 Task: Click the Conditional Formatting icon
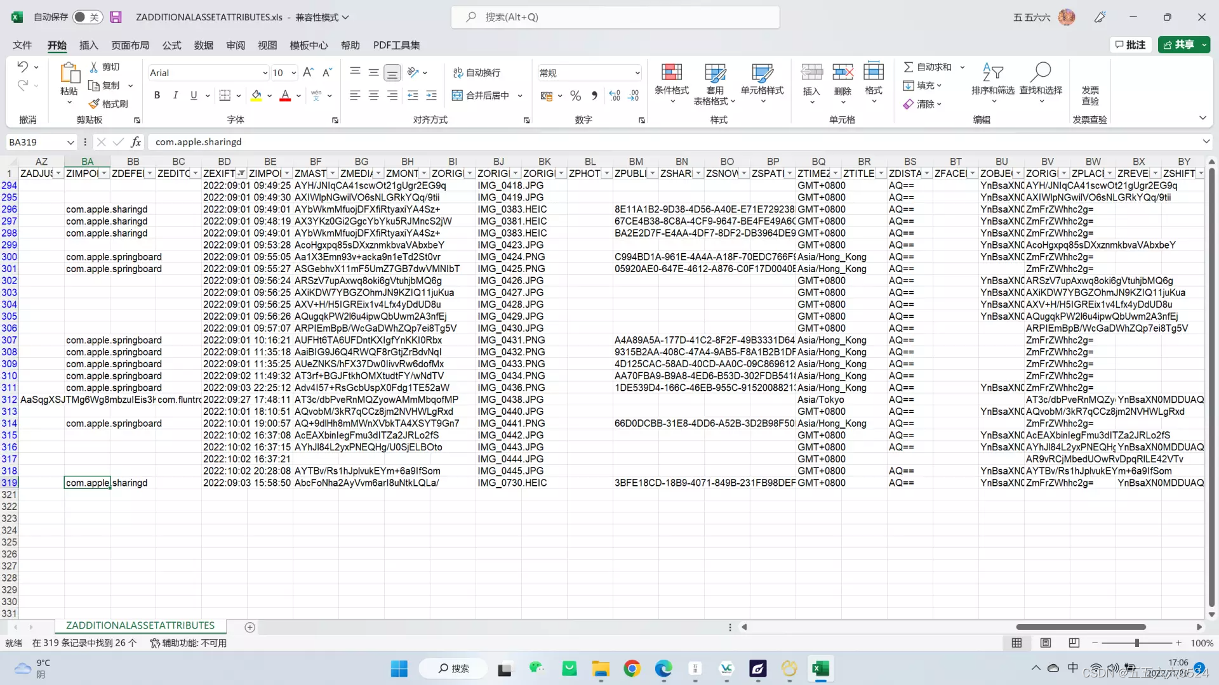click(x=671, y=72)
